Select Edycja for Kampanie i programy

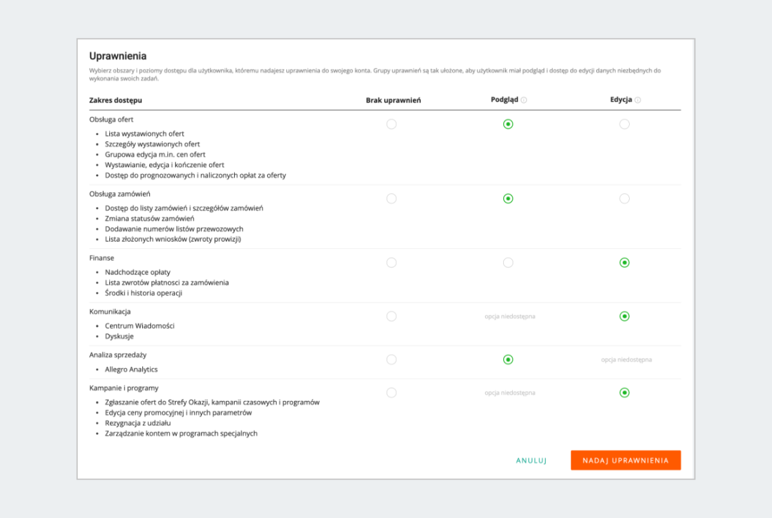pyautogui.click(x=624, y=393)
